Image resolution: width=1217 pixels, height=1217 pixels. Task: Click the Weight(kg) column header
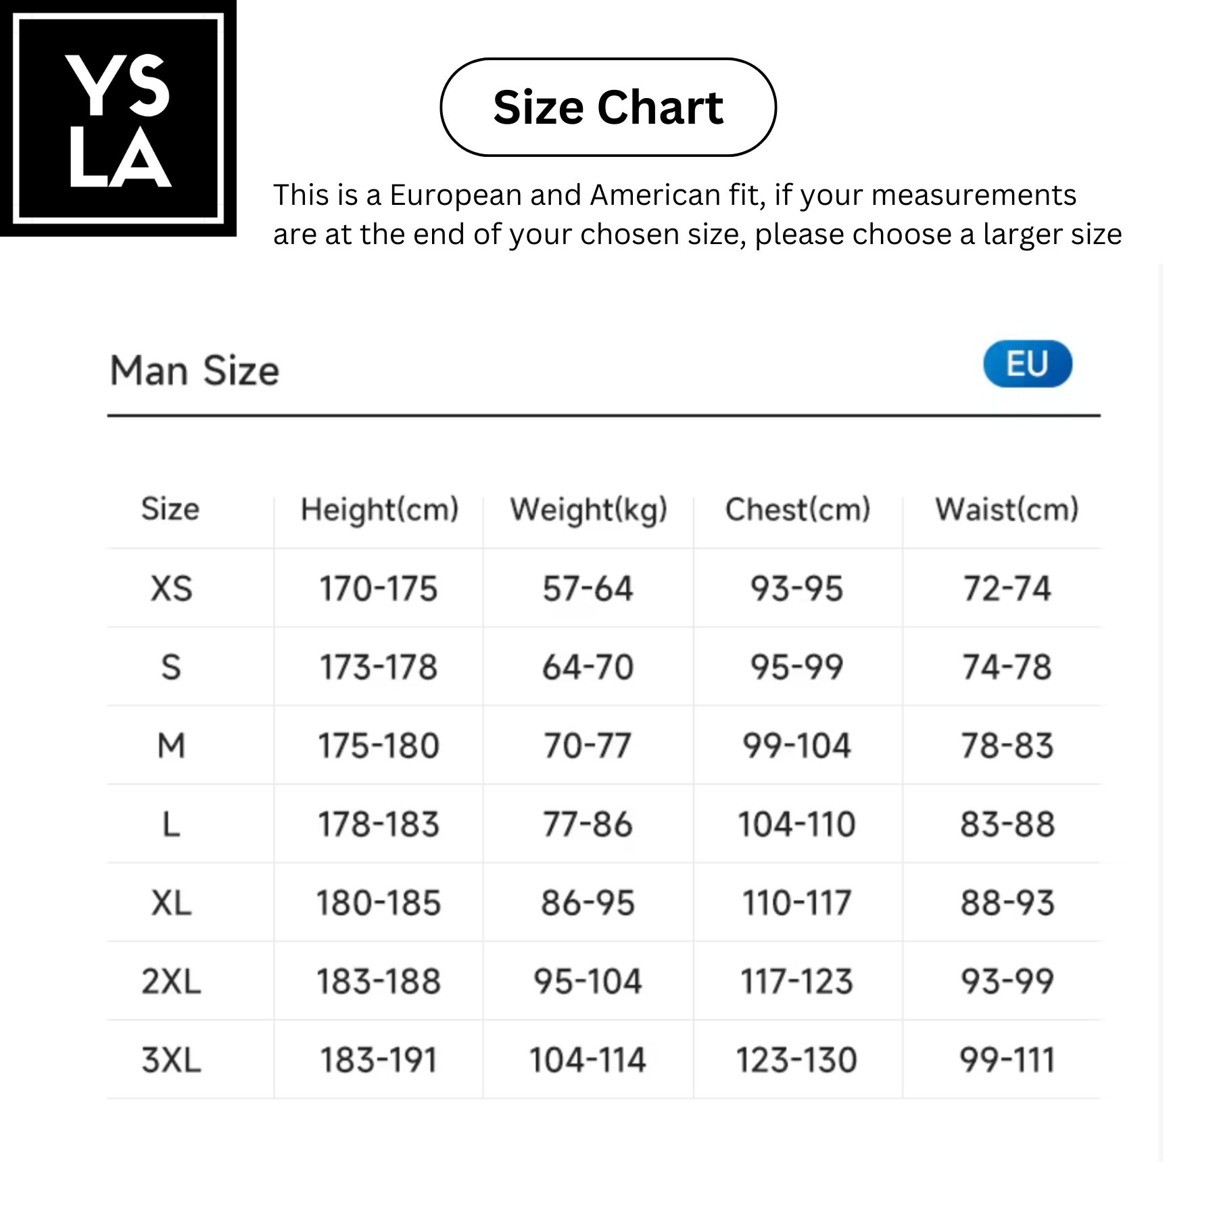[588, 509]
